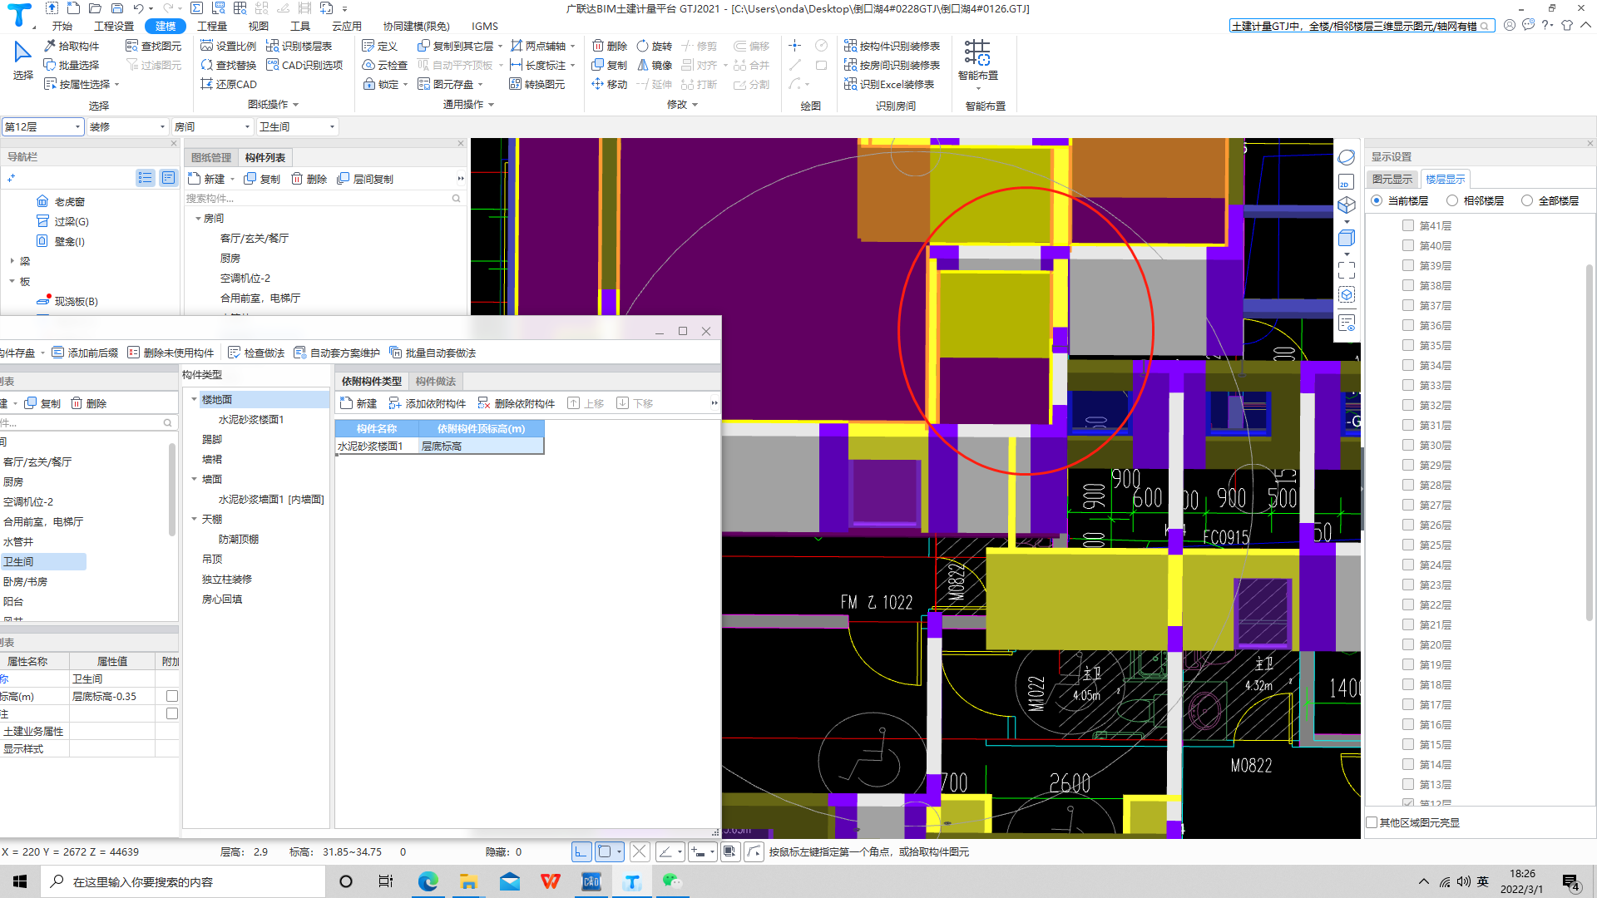
Task: Expand the 梁 navigation node
Action: [12, 261]
